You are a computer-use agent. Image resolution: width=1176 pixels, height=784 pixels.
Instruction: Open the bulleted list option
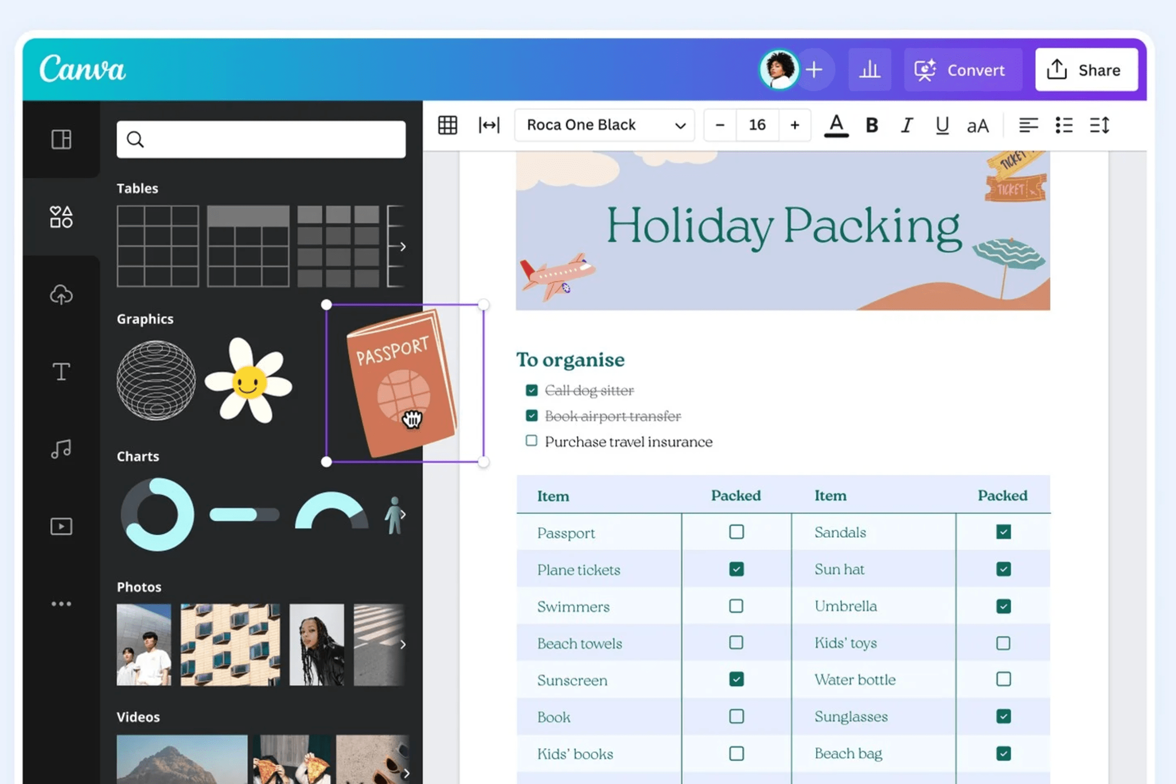pos(1064,125)
